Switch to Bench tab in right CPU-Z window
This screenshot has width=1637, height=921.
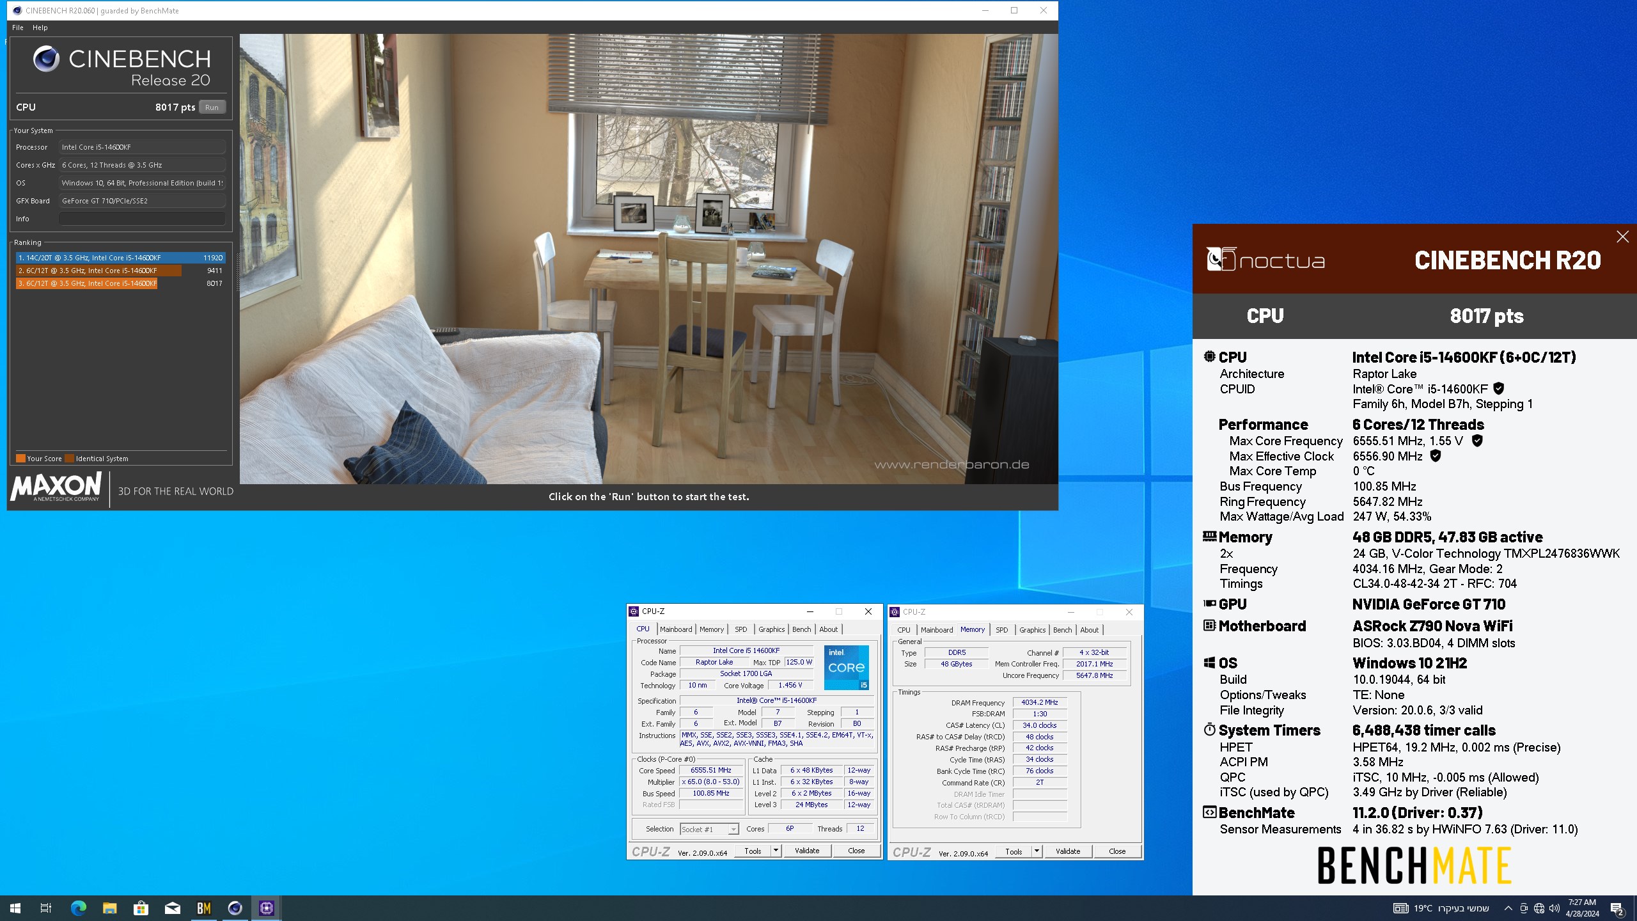(1062, 630)
